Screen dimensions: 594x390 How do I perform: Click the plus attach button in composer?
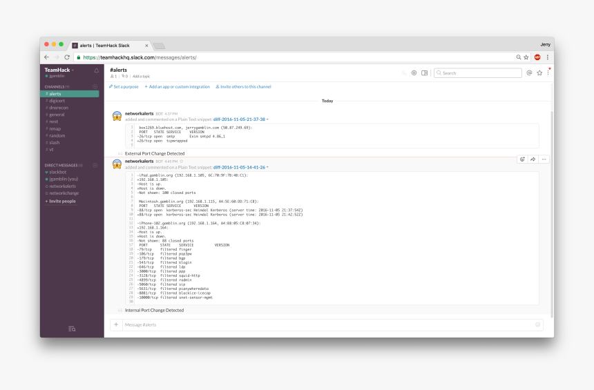coord(116,324)
